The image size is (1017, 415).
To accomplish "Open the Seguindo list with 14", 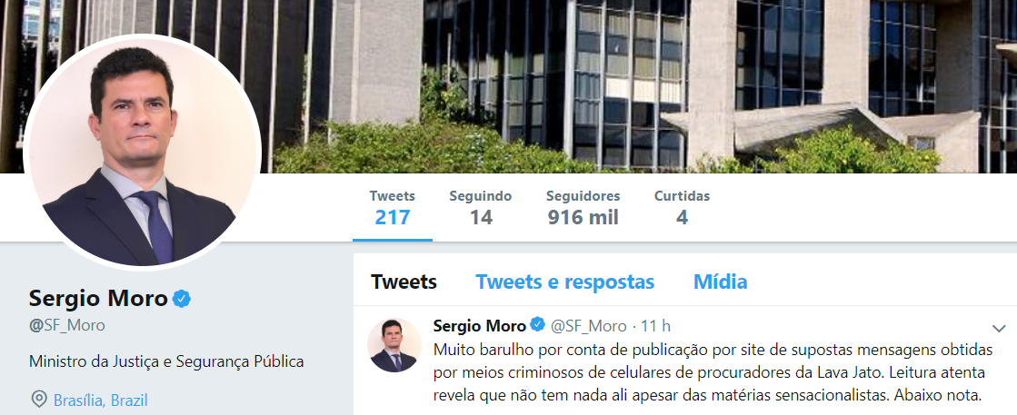I will (481, 207).
